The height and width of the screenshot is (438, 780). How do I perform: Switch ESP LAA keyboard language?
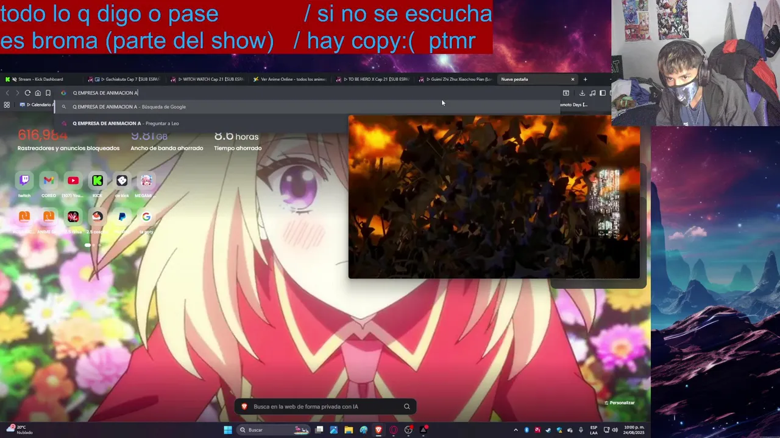594,430
